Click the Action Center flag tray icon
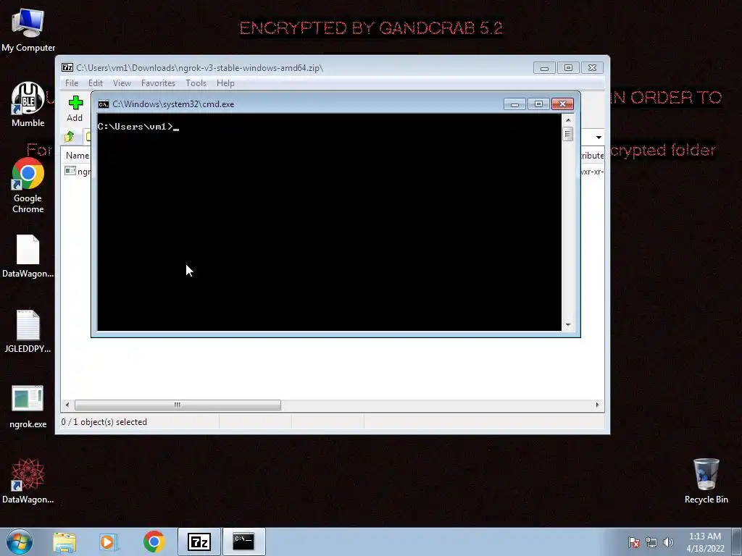The image size is (742, 556). (634, 542)
